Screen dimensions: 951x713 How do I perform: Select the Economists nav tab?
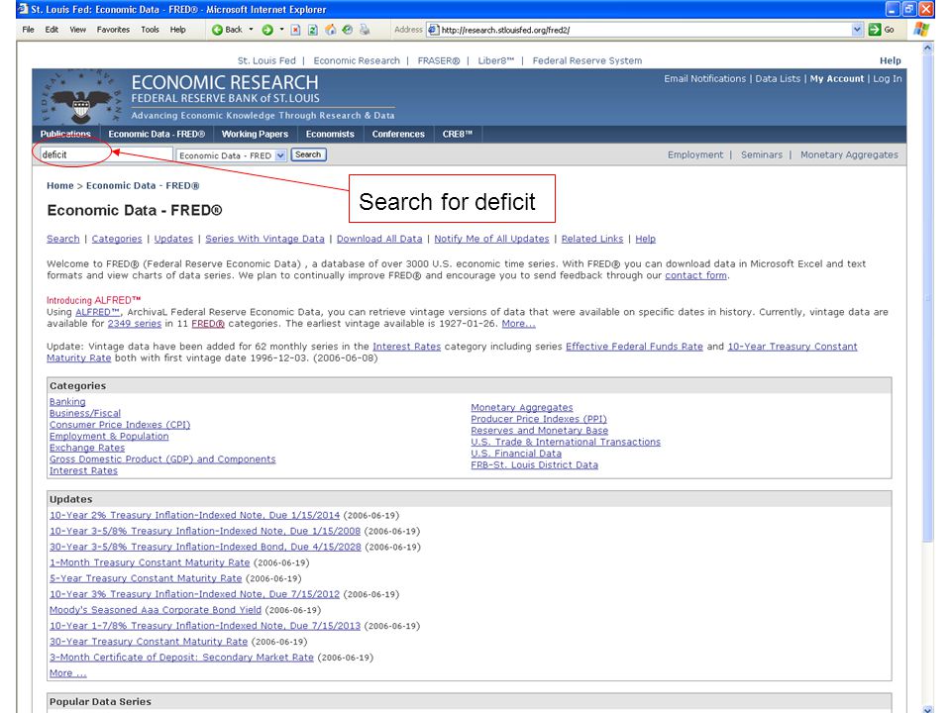pyautogui.click(x=330, y=134)
